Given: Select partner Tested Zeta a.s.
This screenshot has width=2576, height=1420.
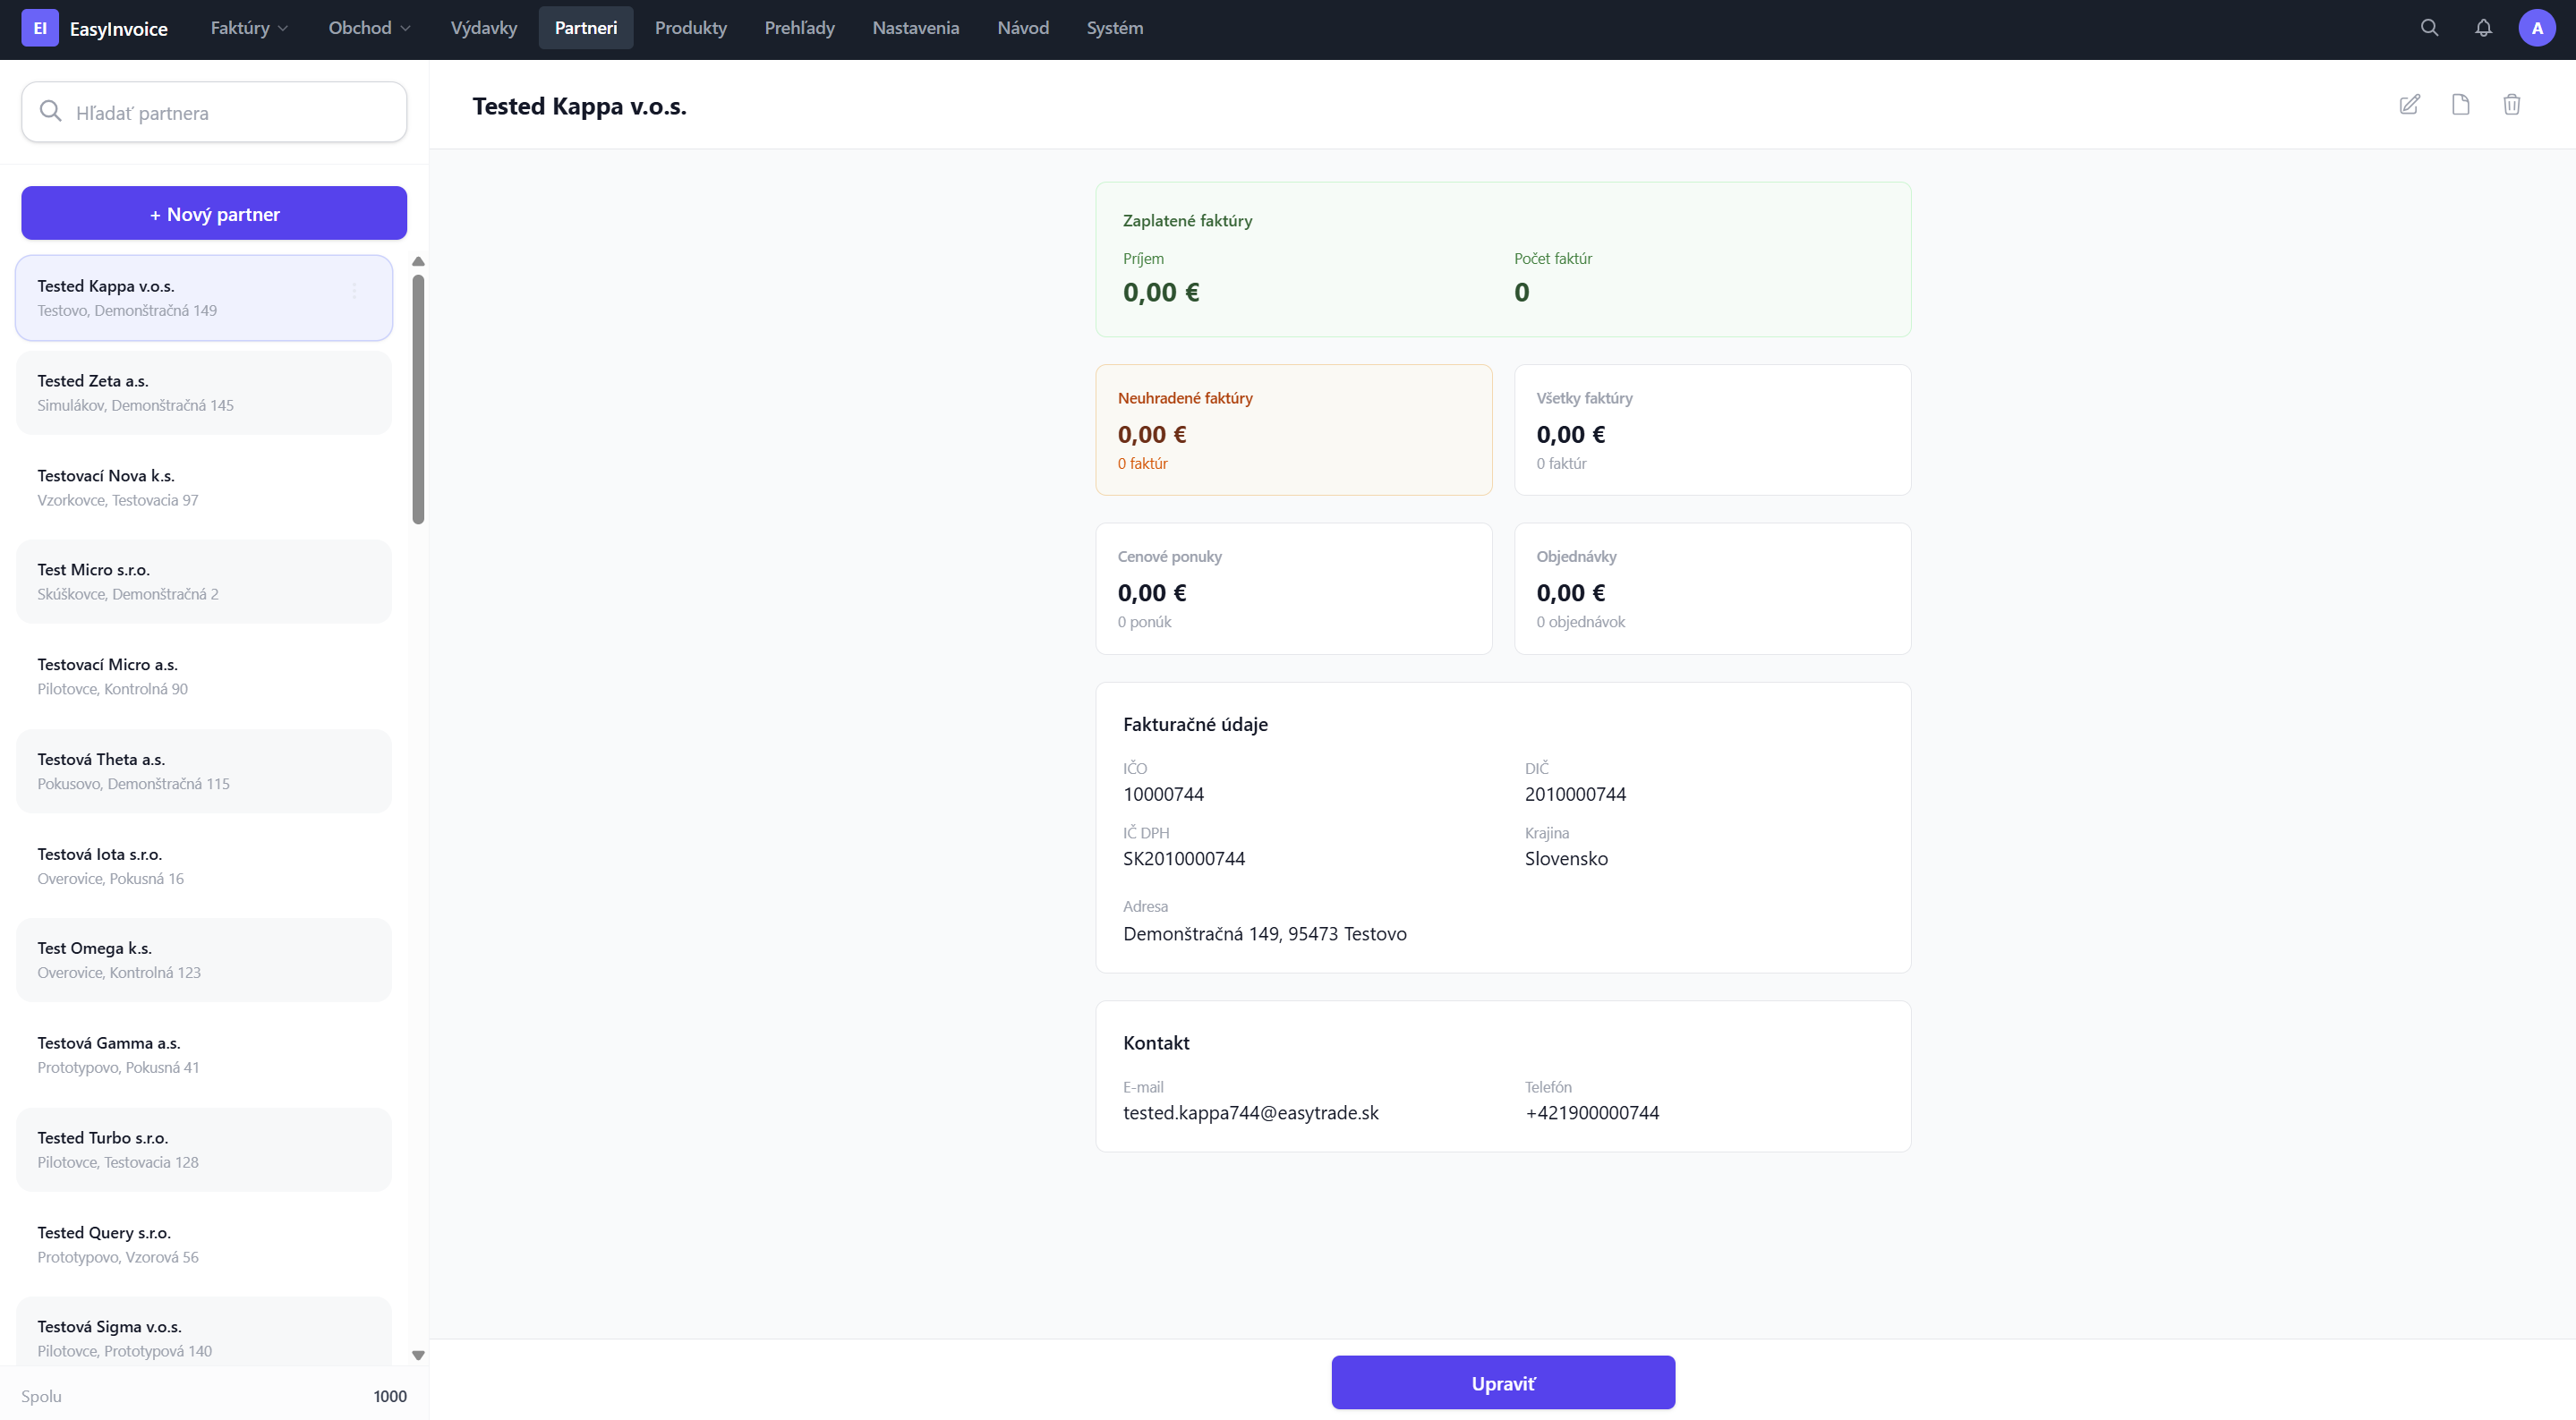Looking at the screenshot, I should pyautogui.click(x=204, y=393).
